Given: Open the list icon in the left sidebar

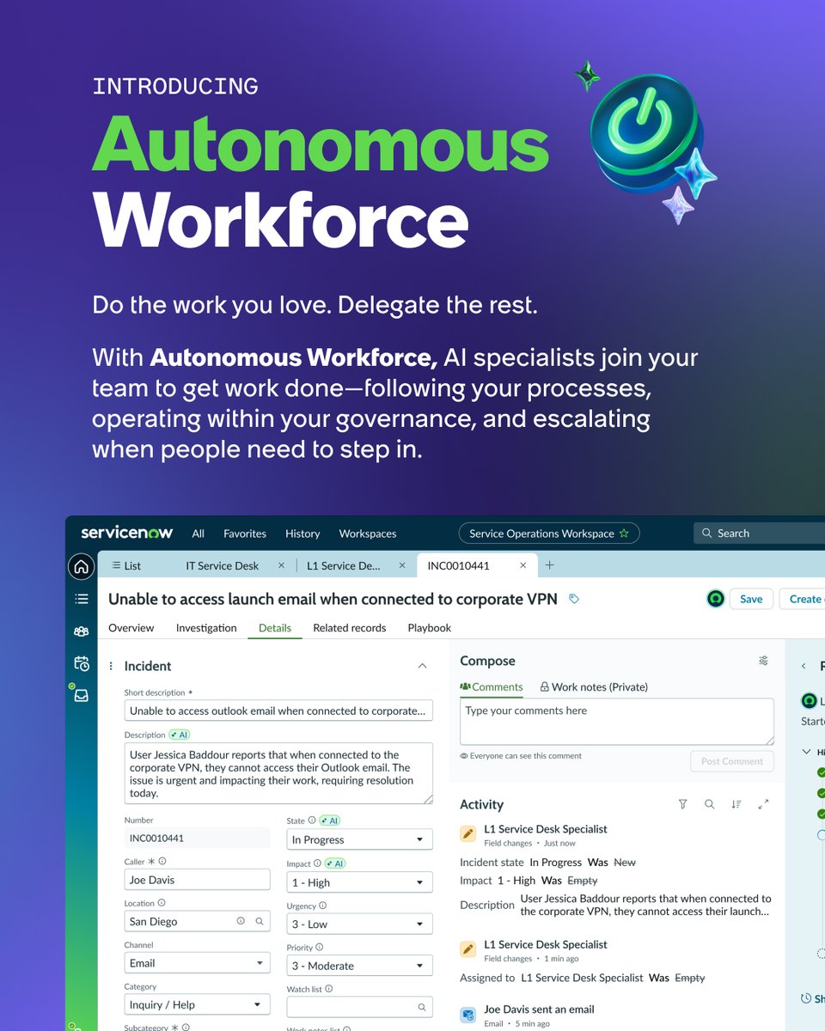Looking at the screenshot, I should tap(81, 599).
